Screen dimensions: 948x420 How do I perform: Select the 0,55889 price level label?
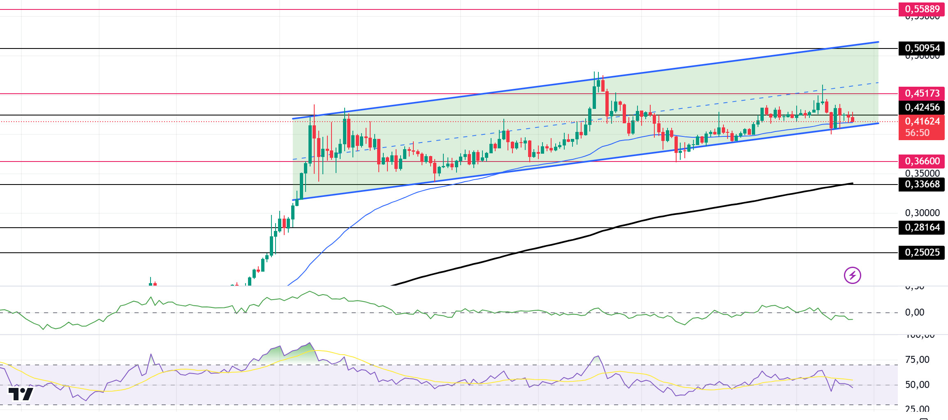click(x=922, y=9)
